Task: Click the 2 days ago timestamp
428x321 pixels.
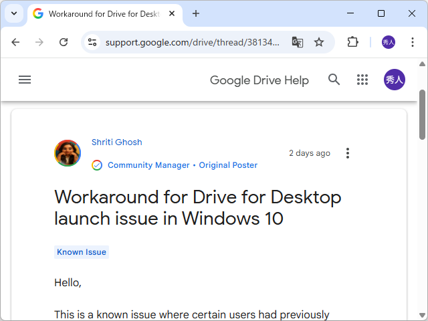Action: coord(310,153)
